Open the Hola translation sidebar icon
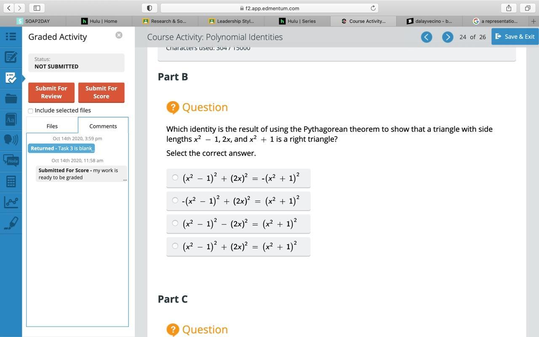This screenshot has height=337, width=539. pyautogui.click(x=11, y=160)
